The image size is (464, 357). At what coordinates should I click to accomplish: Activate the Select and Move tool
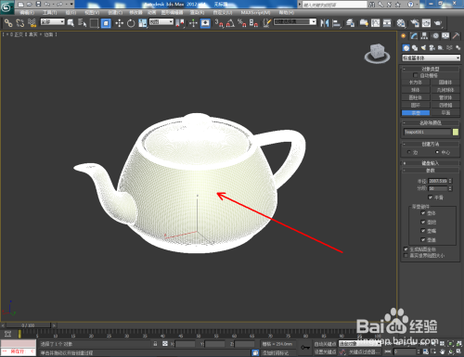(119, 23)
